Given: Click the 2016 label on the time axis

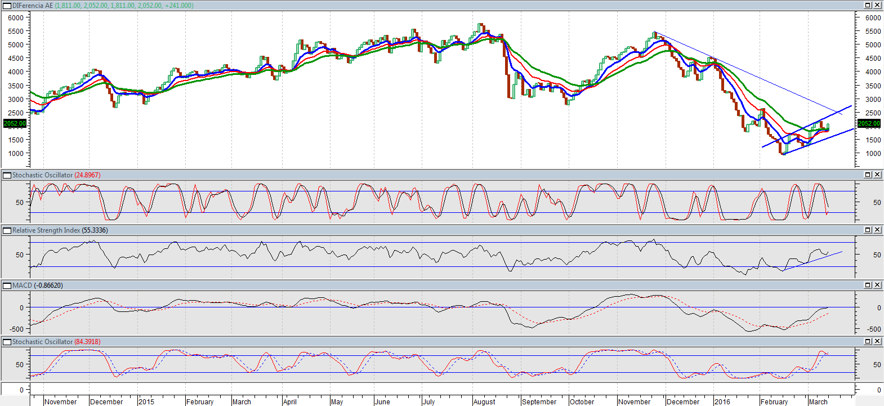Looking at the screenshot, I should click(722, 401).
